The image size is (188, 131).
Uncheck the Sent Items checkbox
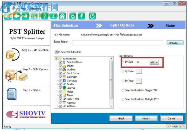click(61, 73)
